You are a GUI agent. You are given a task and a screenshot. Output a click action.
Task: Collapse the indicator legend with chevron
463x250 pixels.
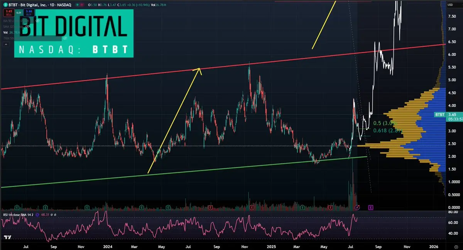coord(6,45)
